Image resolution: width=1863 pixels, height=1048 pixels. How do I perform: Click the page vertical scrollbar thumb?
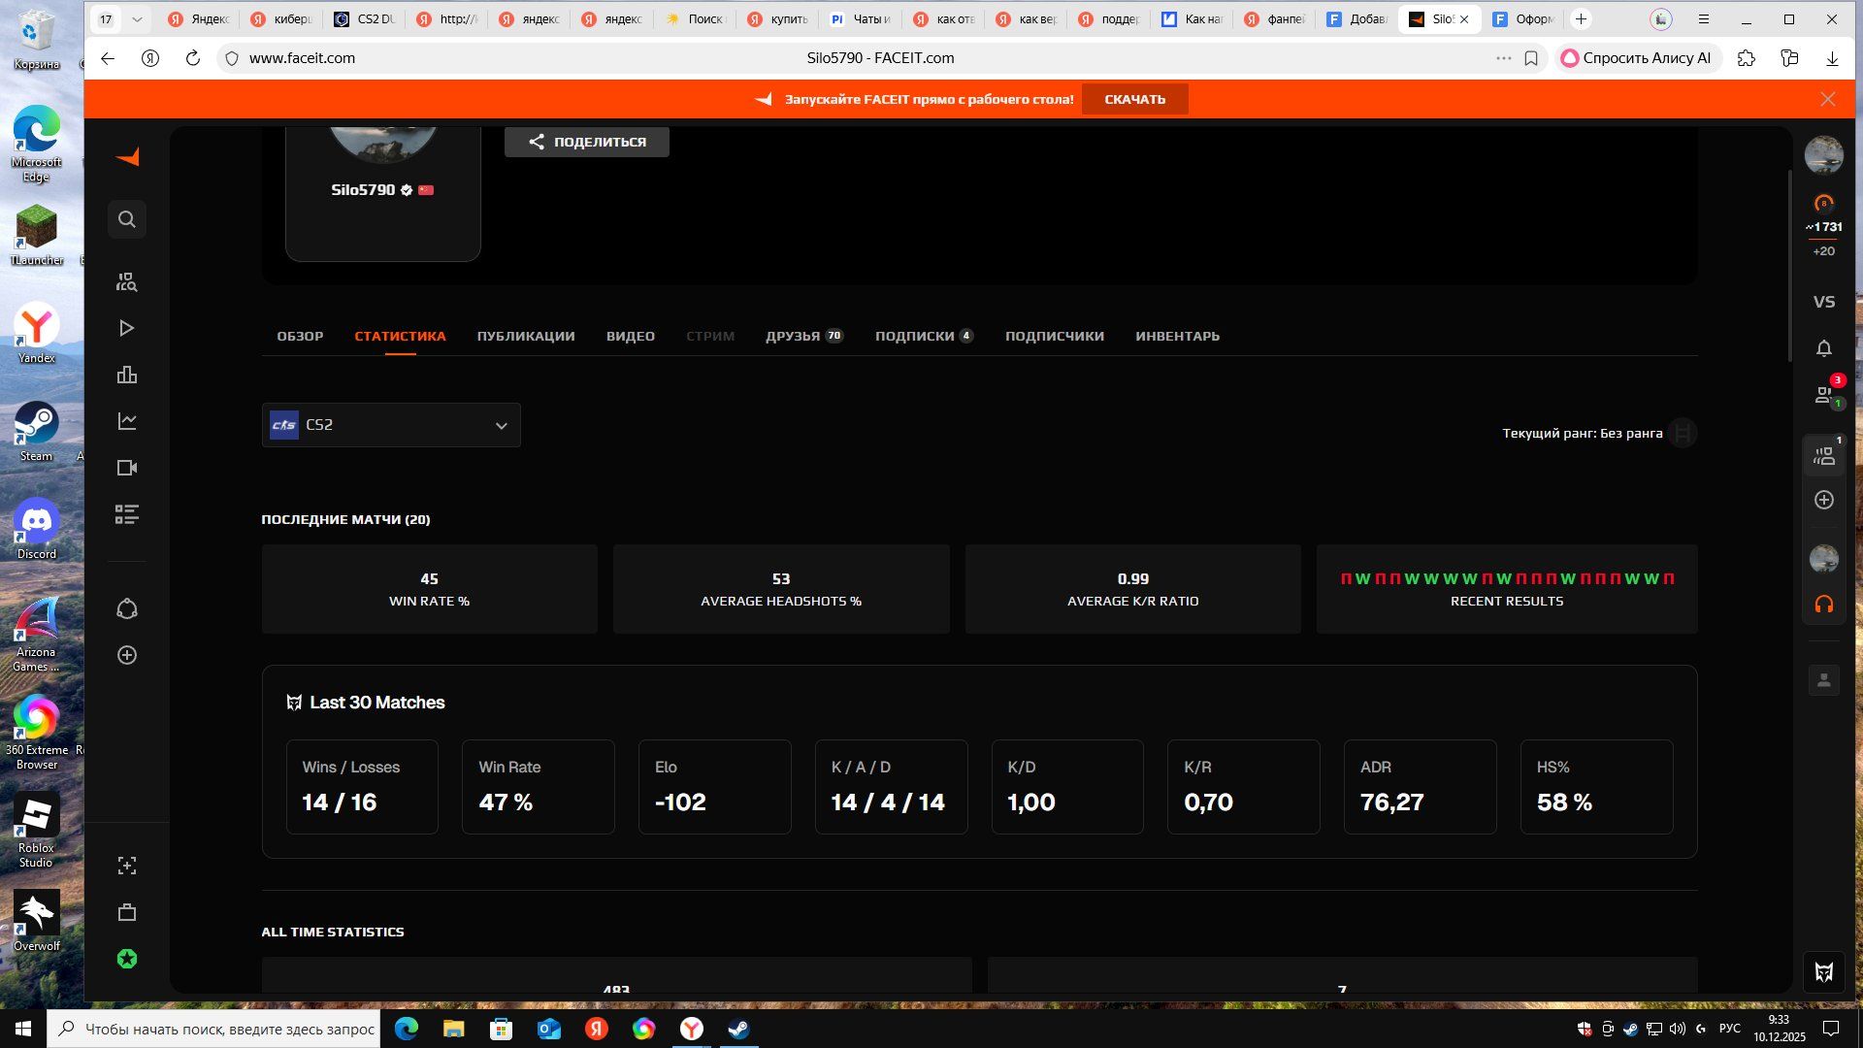pyautogui.click(x=1790, y=267)
